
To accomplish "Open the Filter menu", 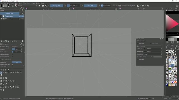I will (x=24, y=3).
